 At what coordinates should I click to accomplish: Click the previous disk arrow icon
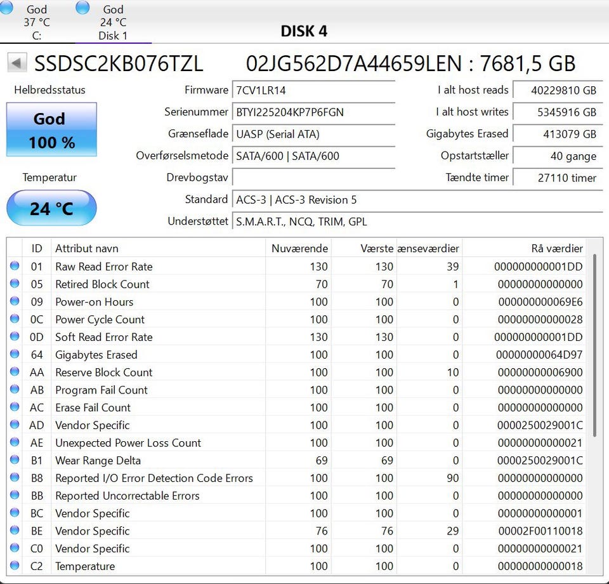(17, 63)
